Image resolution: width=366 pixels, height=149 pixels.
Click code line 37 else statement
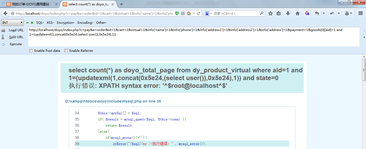click(104, 131)
